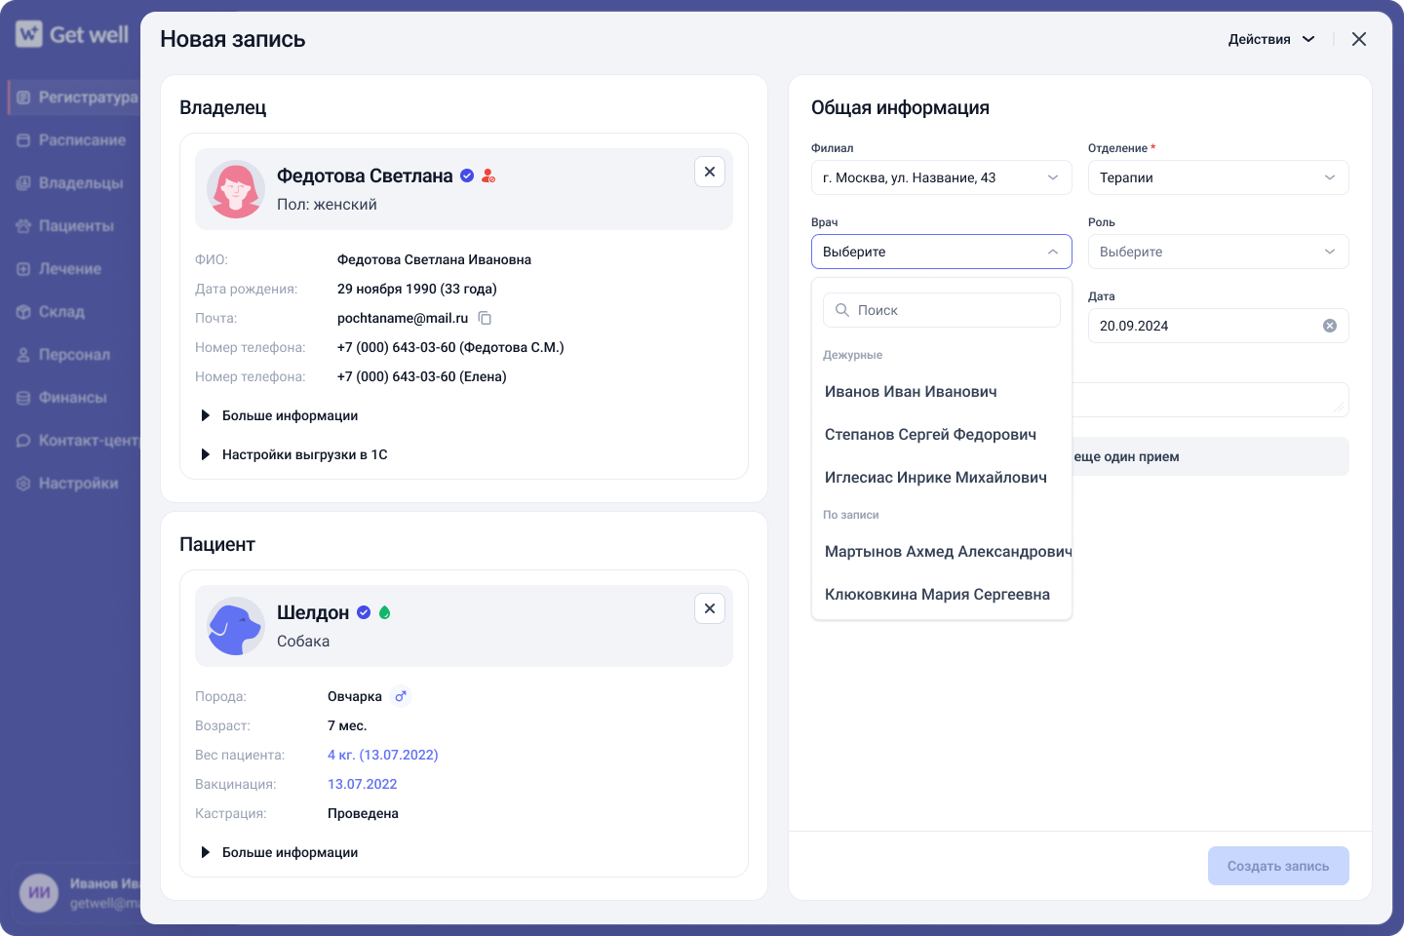
Task: Pick Клюковкина Мария Сергеевна
Action: point(942,595)
